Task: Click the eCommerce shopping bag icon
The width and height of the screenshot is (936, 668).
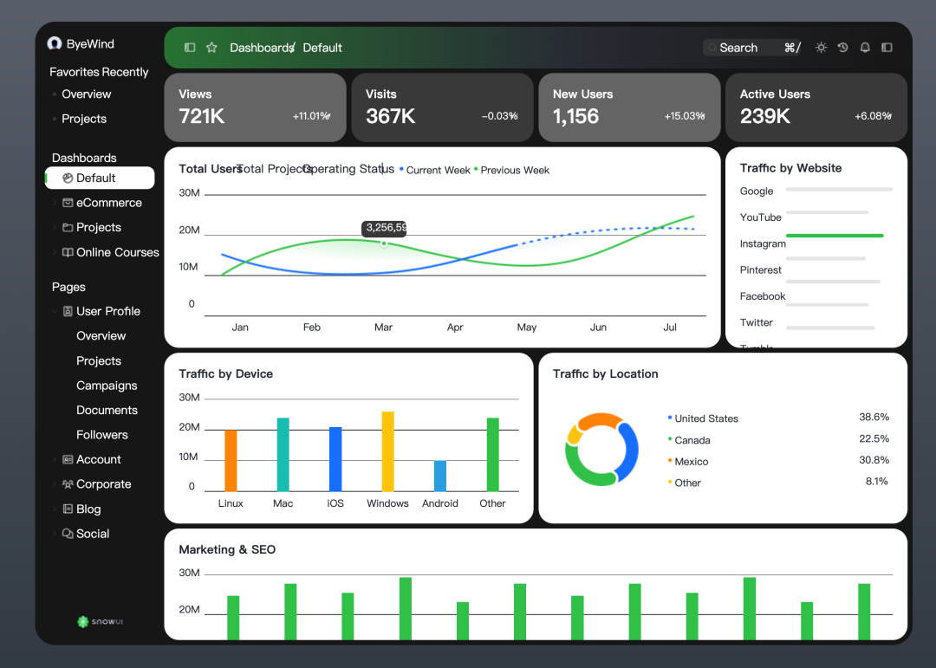Action: pos(68,203)
